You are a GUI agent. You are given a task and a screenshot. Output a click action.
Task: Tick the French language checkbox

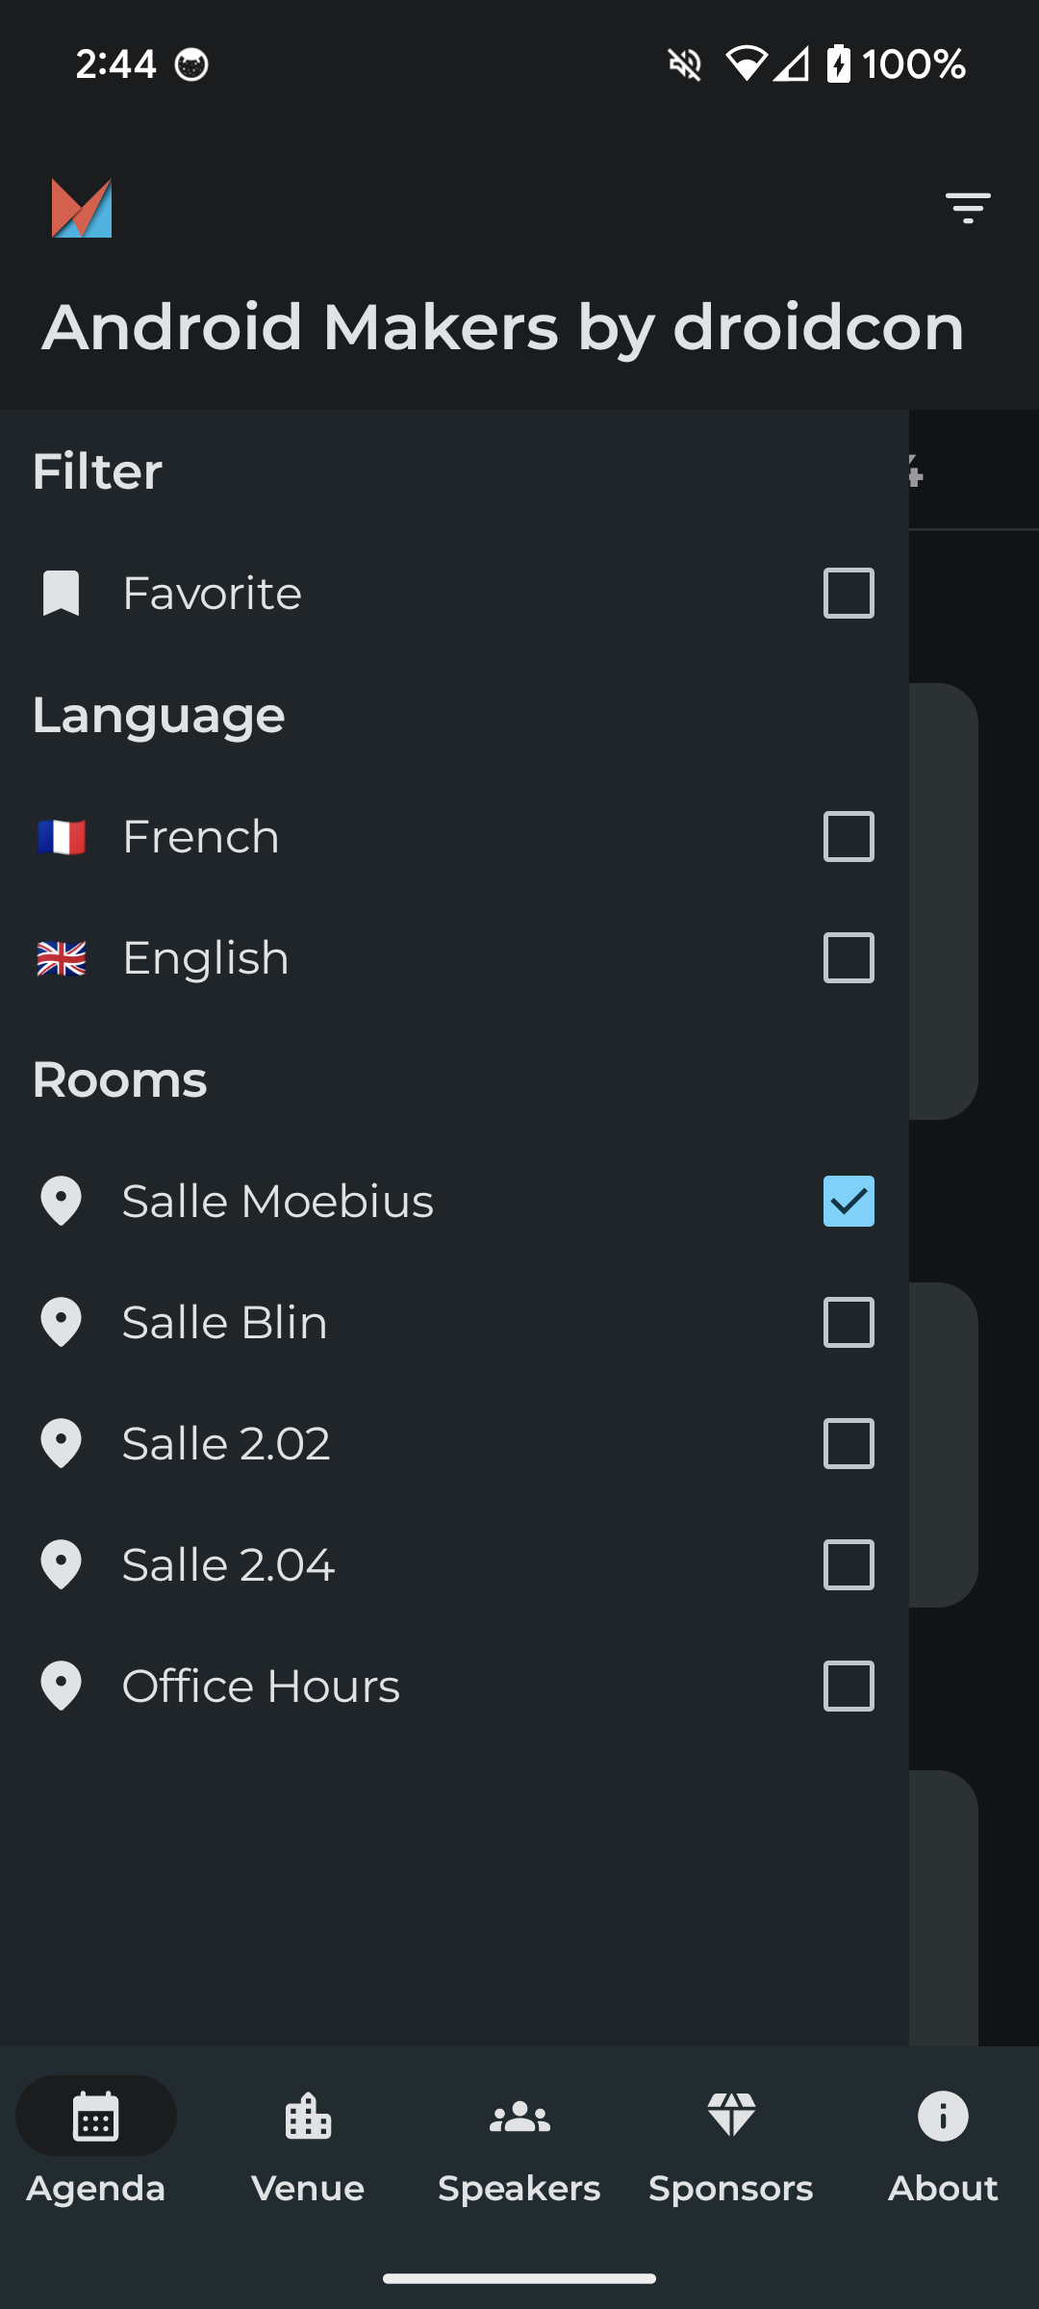pyautogui.click(x=849, y=837)
